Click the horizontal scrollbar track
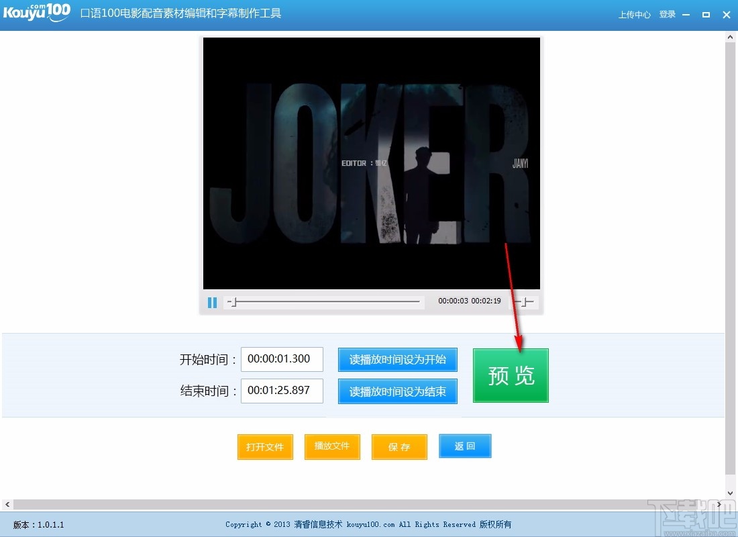 [x=362, y=505]
